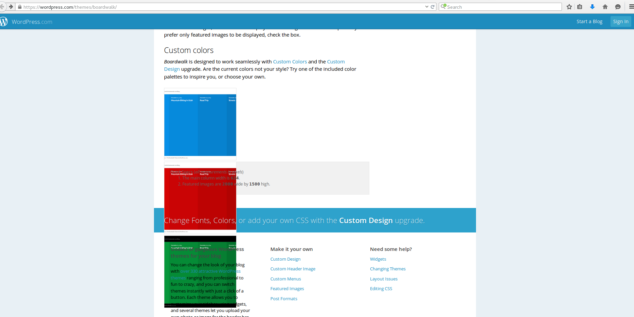This screenshot has width=634, height=317.
Task: Open the bookmarks list icon
Action: point(580,7)
